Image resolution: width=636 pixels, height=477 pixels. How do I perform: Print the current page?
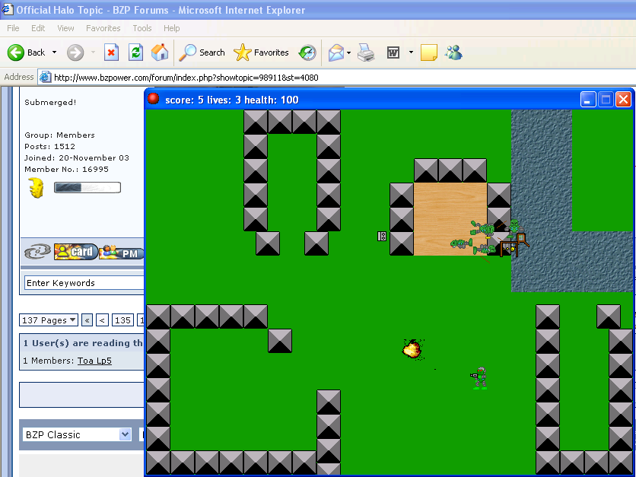coord(365,52)
